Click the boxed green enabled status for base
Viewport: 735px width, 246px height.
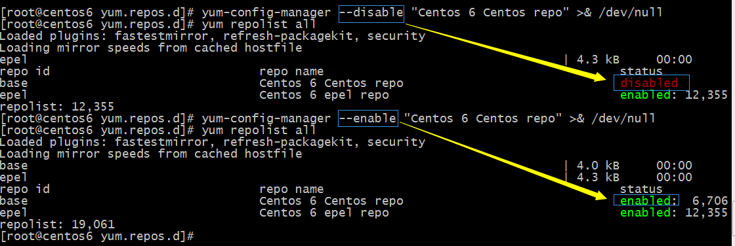click(x=646, y=201)
